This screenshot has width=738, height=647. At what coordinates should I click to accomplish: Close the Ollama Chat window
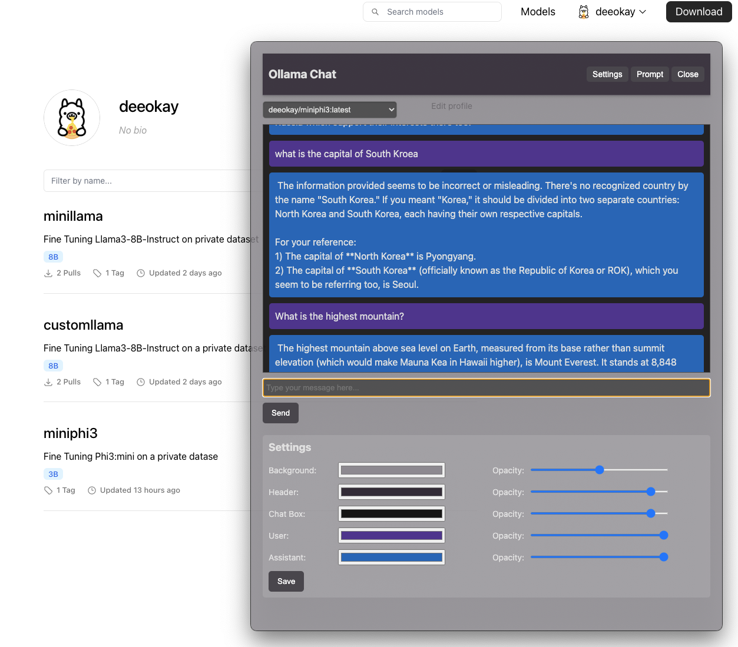tap(687, 74)
